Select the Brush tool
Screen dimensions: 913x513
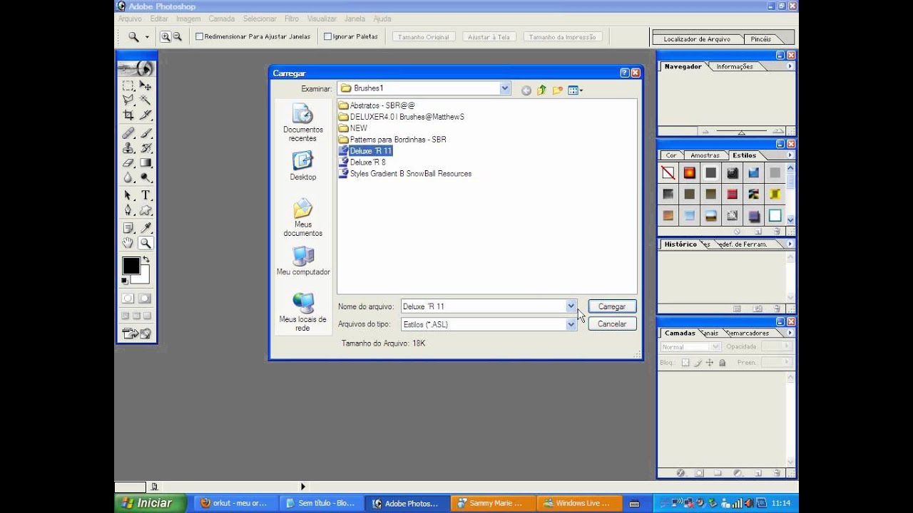pyautogui.click(x=146, y=133)
